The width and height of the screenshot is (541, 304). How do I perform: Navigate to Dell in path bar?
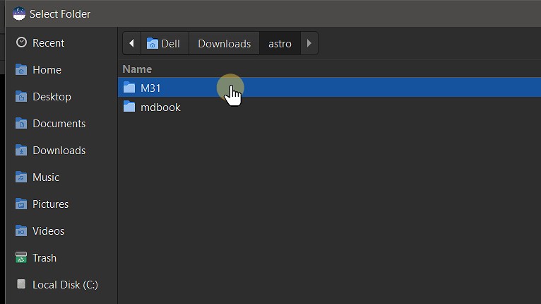coord(164,43)
